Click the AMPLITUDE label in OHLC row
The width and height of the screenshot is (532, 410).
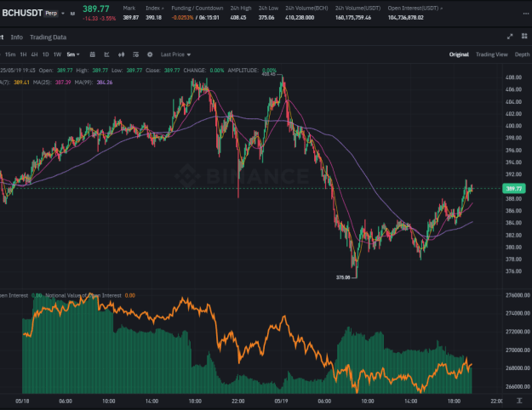point(243,71)
